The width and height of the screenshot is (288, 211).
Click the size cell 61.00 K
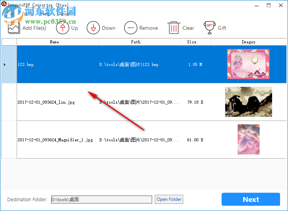195,140
